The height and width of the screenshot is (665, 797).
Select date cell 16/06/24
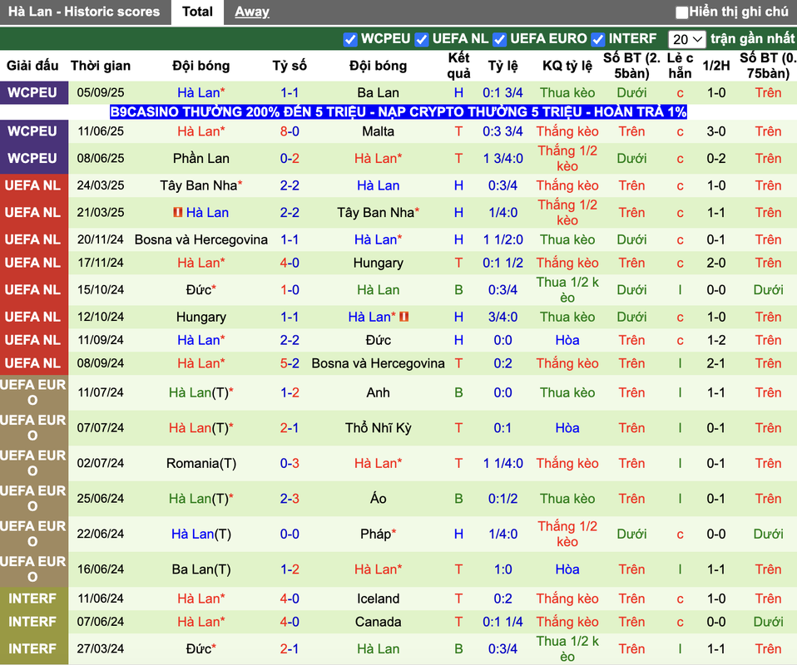coord(101,569)
